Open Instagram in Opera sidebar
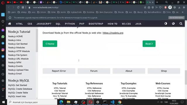The height and width of the screenshot is (105, 187). point(3,50)
